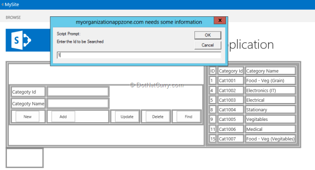Image resolution: width=315 pixels, height=170 pixels.
Task: Click the MySite back arrow icon
Action: pyautogui.click(x=2, y=5)
